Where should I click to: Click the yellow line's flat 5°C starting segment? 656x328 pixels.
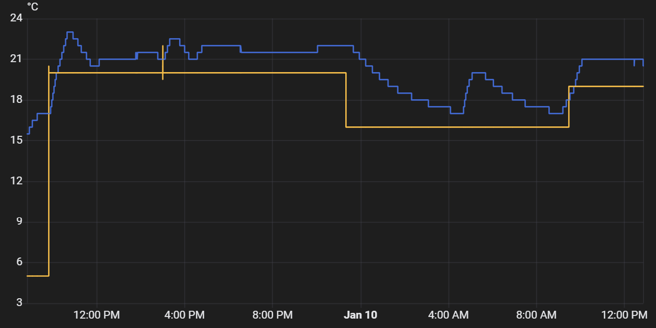[x=38, y=275]
